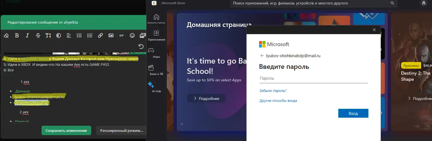Open the text color picker icon

pyautogui.click(x=59, y=36)
